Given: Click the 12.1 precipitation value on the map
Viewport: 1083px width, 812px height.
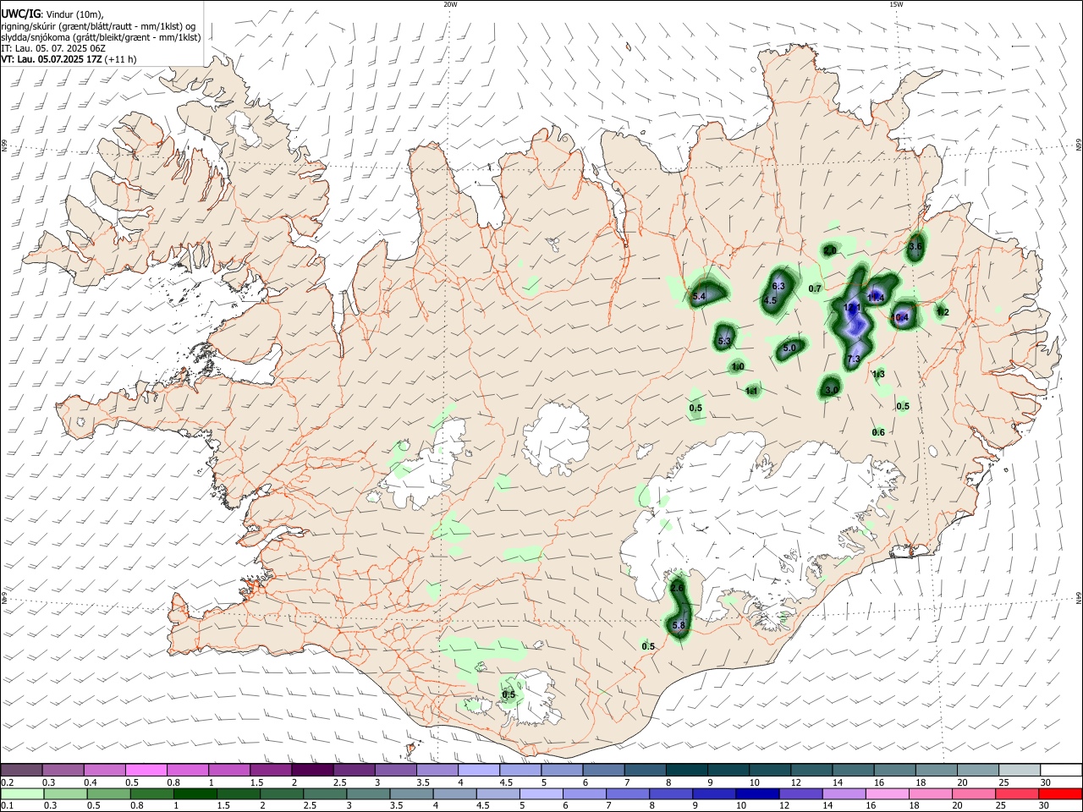Looking at the screenshot, I should tap(853, 307).
